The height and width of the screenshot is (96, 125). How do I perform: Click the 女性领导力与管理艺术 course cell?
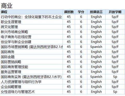pos(31,92)
